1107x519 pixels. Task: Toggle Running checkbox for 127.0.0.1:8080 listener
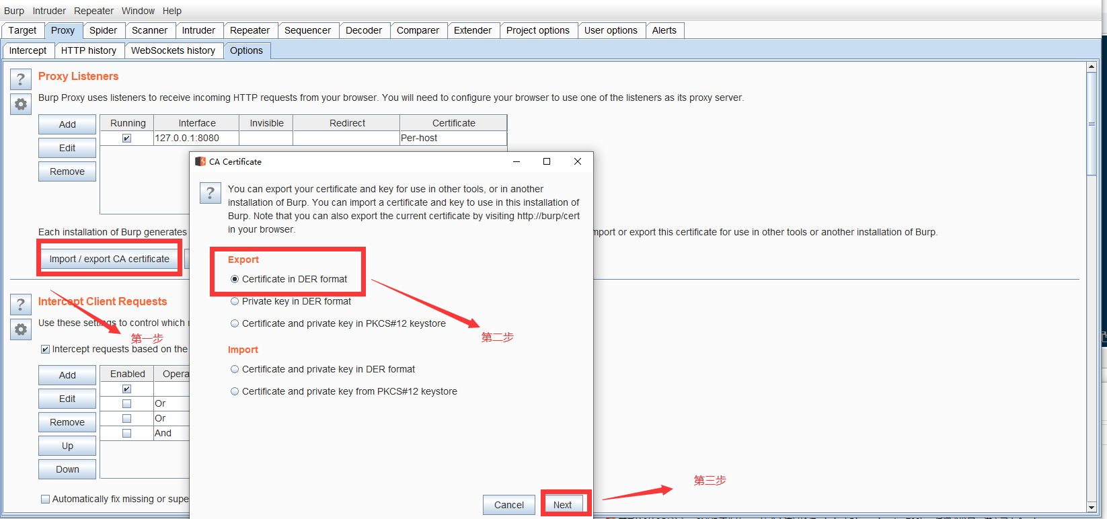click(x=126, y=138)
